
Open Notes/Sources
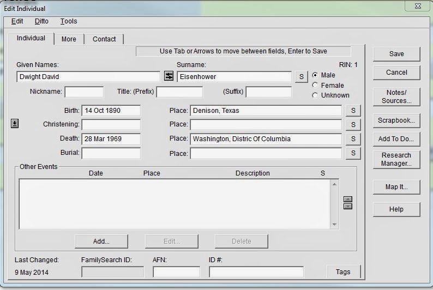[396, 96]
